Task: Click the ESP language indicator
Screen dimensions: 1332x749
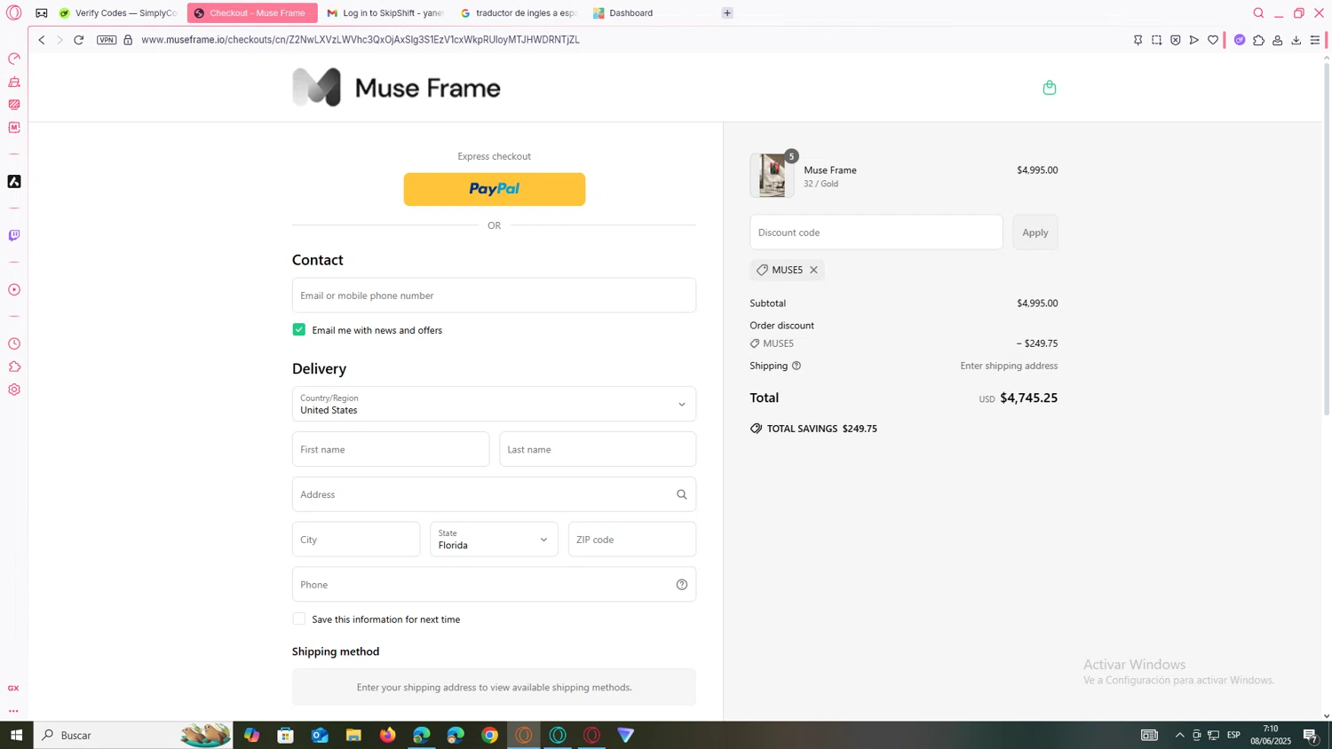Action: (1233, 735)
